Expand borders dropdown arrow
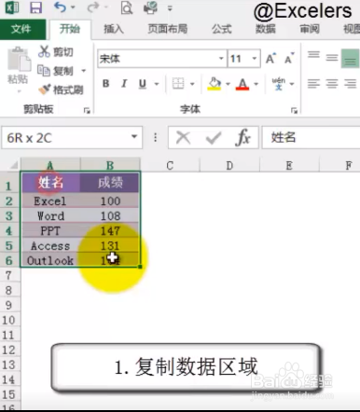 pyautogui.click(x=192, y=84)
